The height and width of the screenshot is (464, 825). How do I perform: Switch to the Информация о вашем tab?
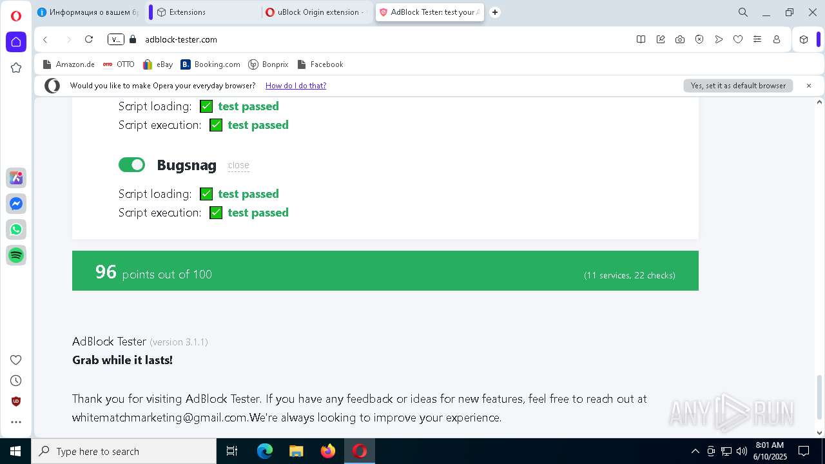tap(88, 12)
